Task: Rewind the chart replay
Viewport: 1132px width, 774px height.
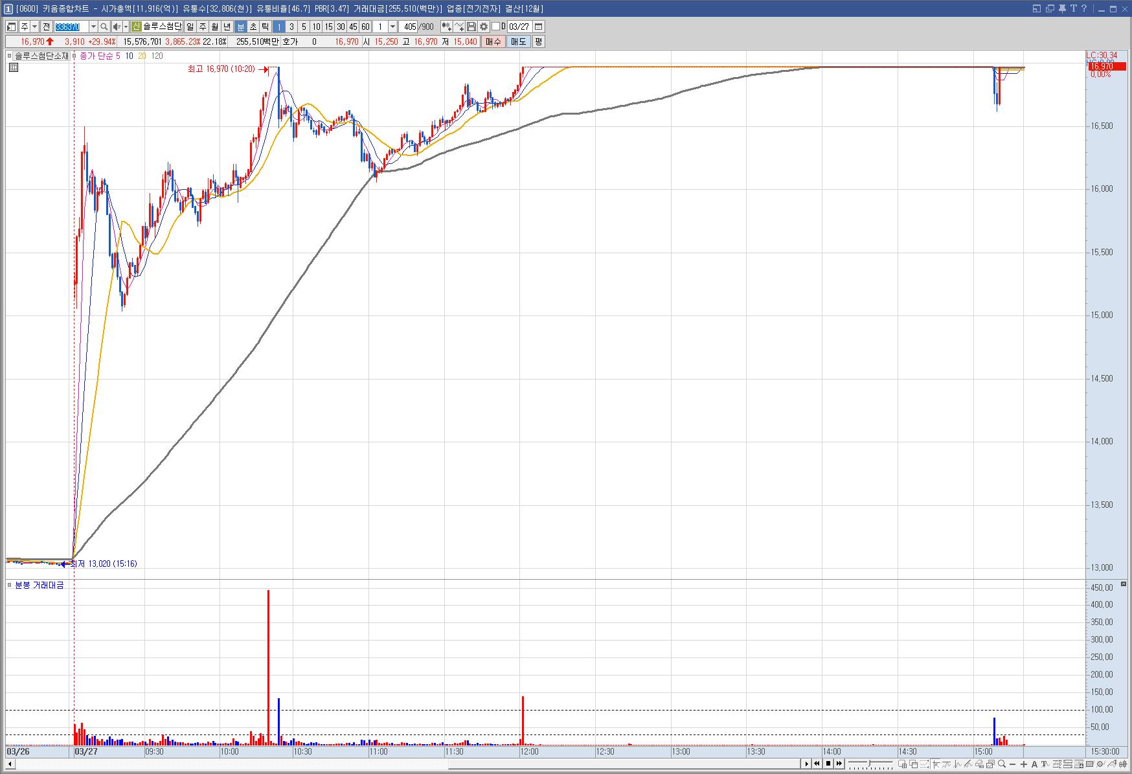Action: point(817,764)
